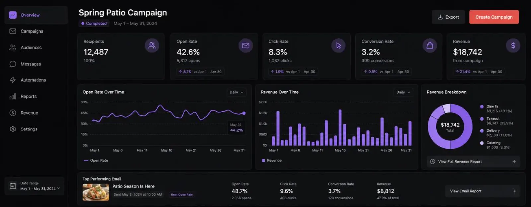Click the Reports bar chart icon
Viewport: 531px width, 207px height.
[x=13, y=96]
